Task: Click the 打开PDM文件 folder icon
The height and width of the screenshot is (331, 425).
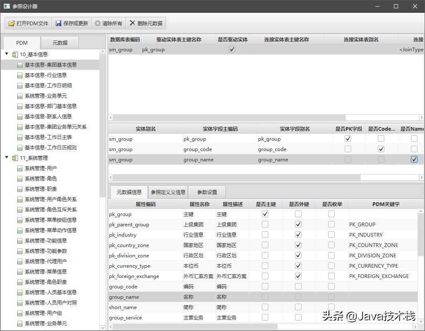Action: (x=11, y=23)
